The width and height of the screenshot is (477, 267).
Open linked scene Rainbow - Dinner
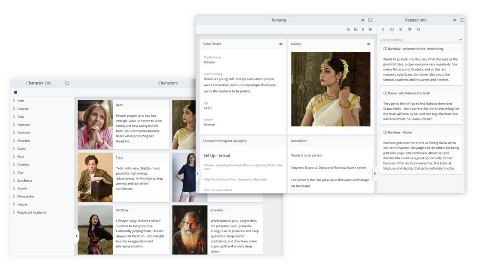coord(400,132)
